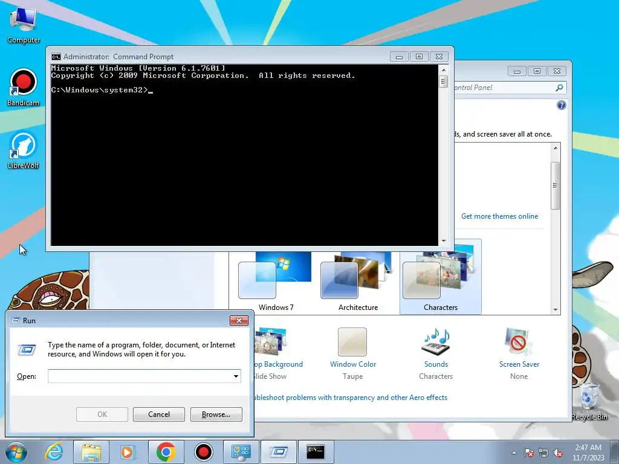The height and width of the screenshot is (464, 619).
Task: Open the Window Color link
Action: [x=353, y=364]
